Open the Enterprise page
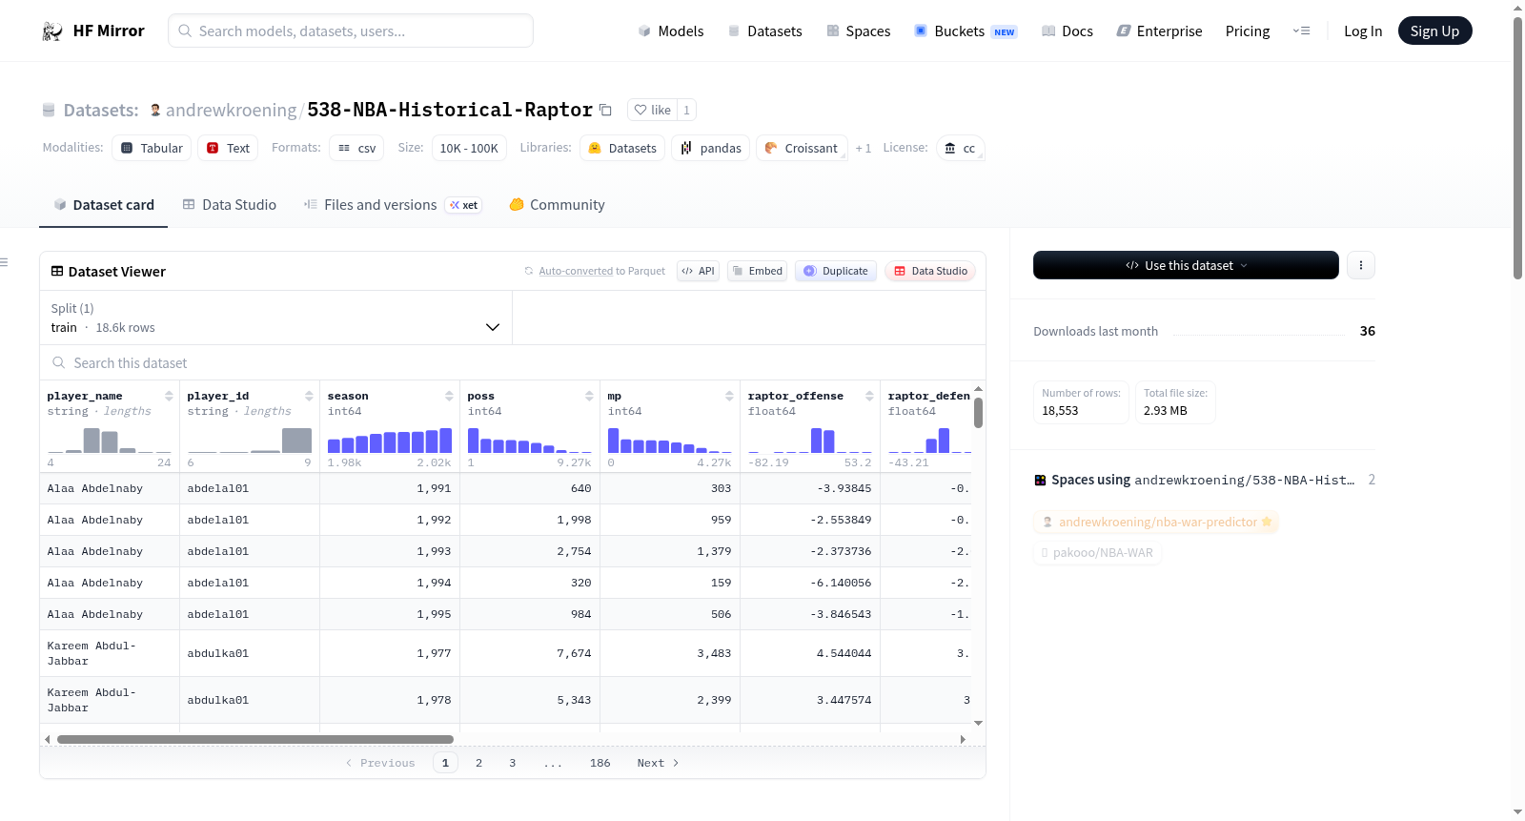 1159,31
